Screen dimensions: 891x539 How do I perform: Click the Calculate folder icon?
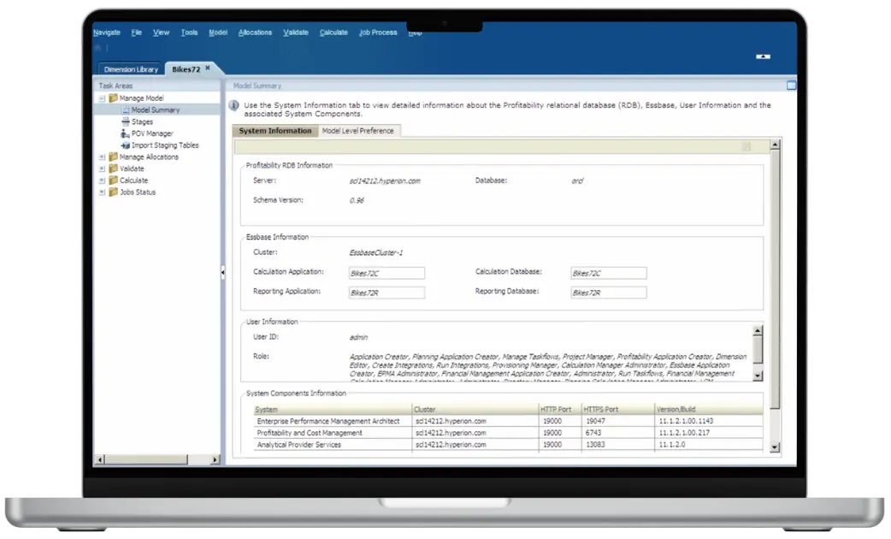click(x=115, y=181)
